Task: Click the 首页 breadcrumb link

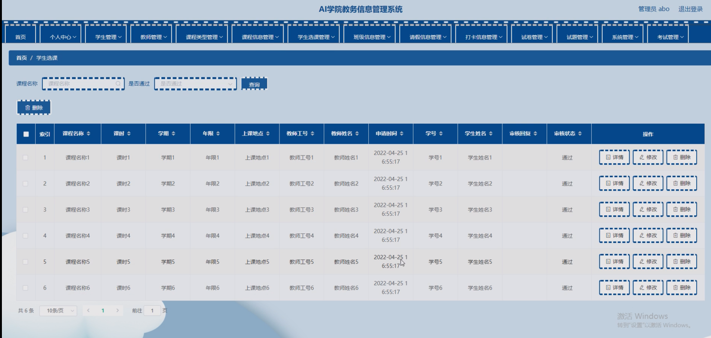Action: click(21, 58)
